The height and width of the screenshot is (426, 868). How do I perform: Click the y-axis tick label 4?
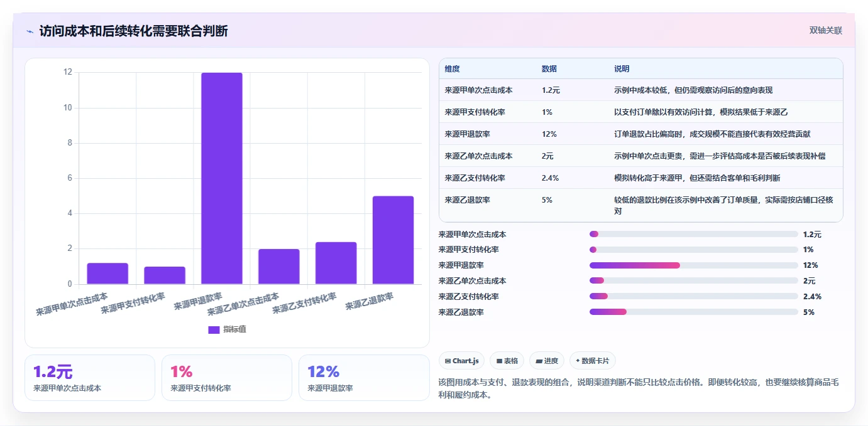click(70, 213)
